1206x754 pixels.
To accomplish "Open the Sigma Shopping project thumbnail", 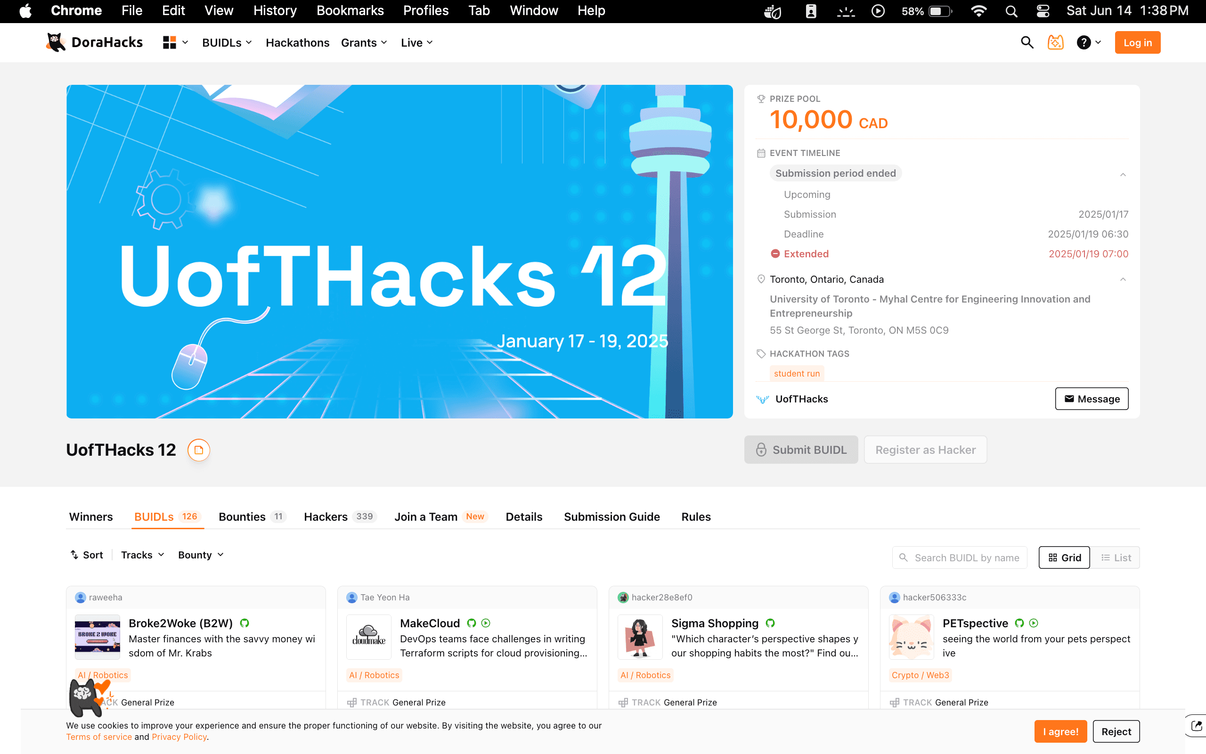I will pyautogui.click(x=640, y=637).
